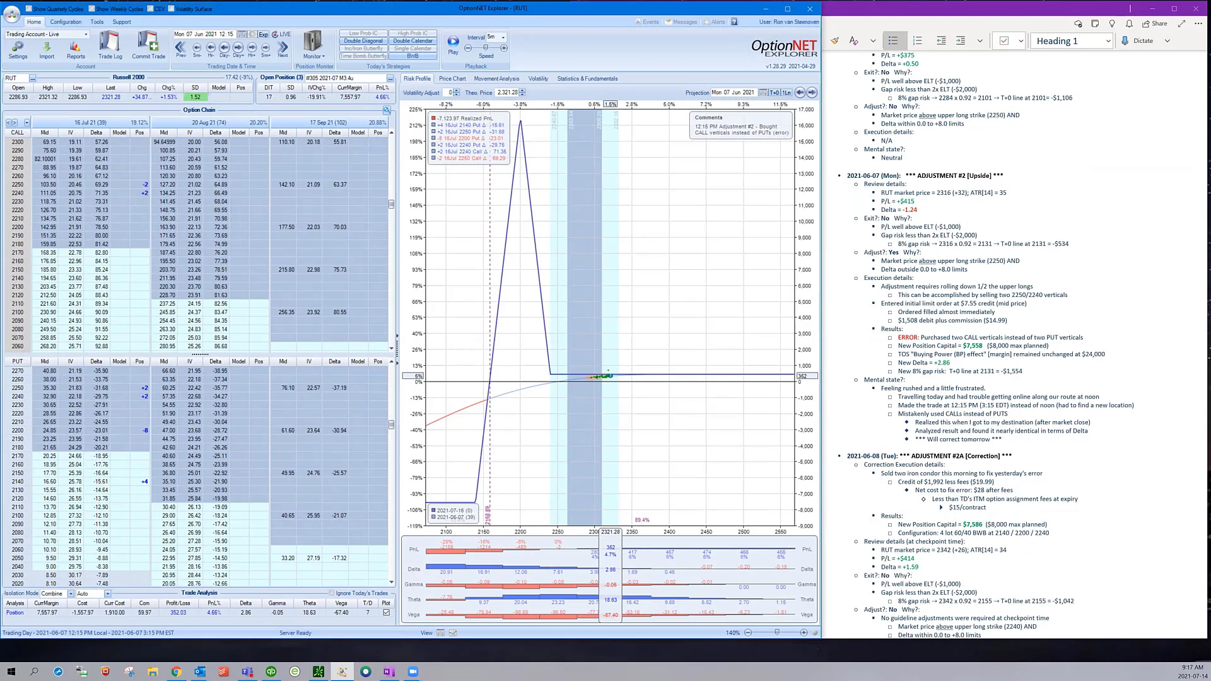Open Statistics & Fundamentals tab
Viewport: 1211px width, 681px height.
(587, 79)
